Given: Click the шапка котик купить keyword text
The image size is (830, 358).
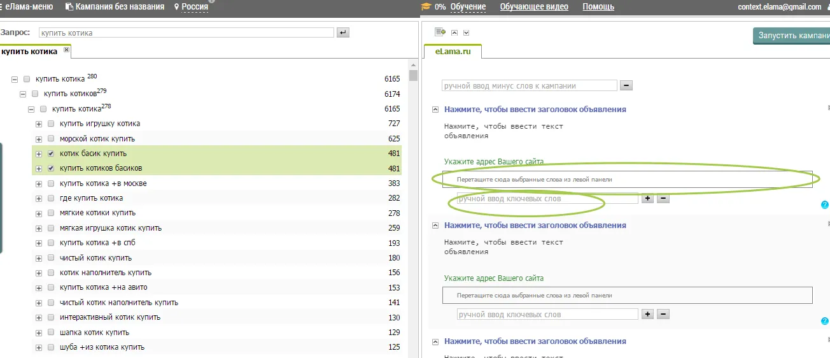Looking at the screenshot, I should tap(94, 333).
